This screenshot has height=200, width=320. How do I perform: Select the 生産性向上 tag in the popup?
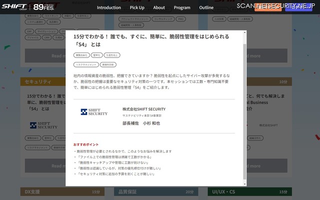[x=112, y=55]
